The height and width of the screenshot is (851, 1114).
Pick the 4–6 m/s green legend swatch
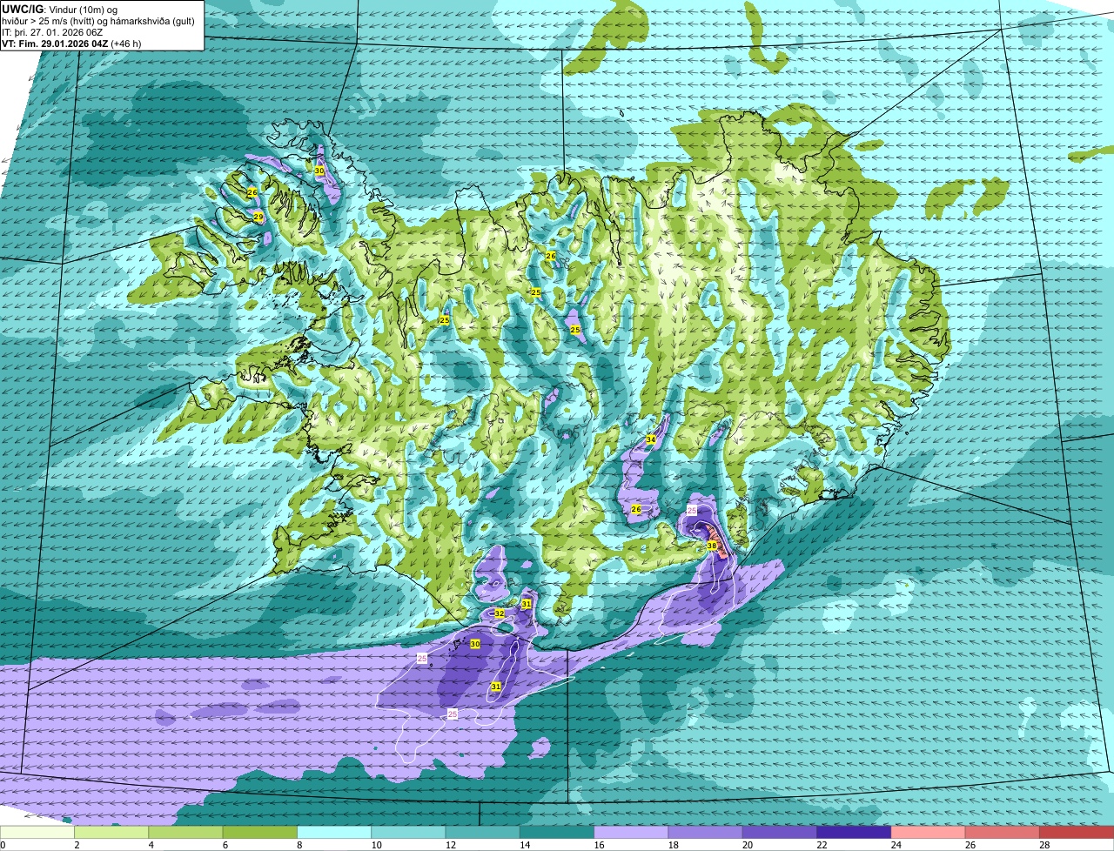pyautogui.click(x=185, y=832)
